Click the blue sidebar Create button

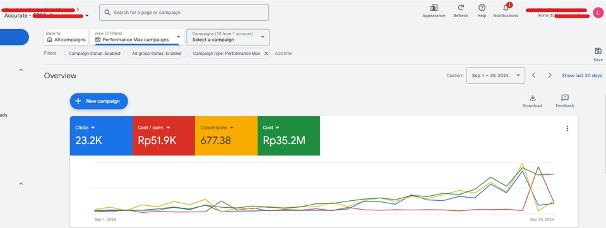click(x=15, y=37)
